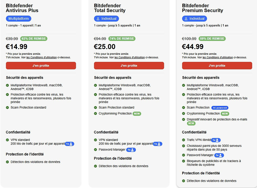
Task: Click J'en profite under Antivirus Plus
Action: (x=41, y=66)
